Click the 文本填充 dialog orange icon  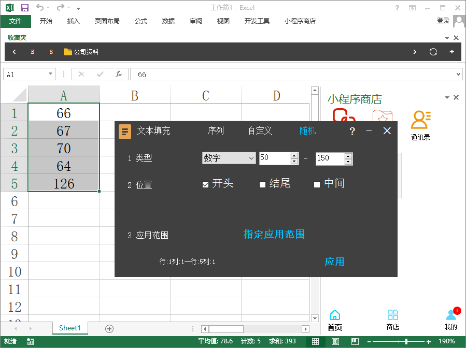(x=125, y=131)
